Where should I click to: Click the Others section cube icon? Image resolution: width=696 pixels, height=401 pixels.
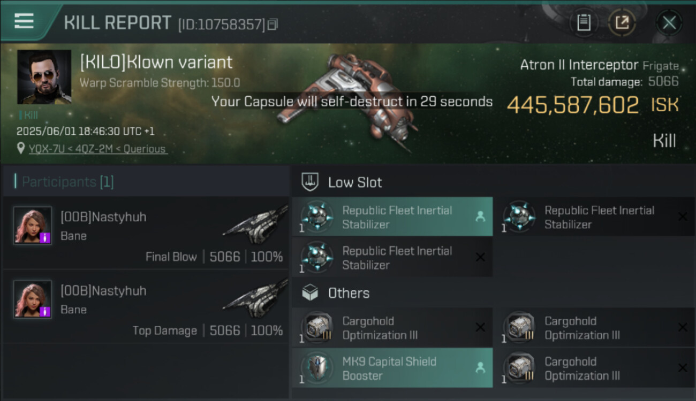point(311,293)
